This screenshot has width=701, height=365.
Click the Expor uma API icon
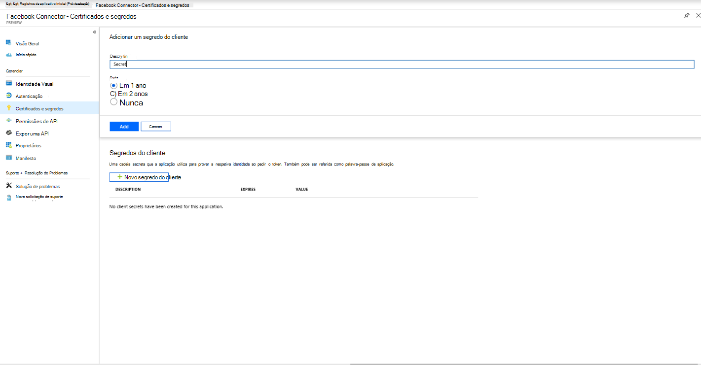click(x=8, y=133)
